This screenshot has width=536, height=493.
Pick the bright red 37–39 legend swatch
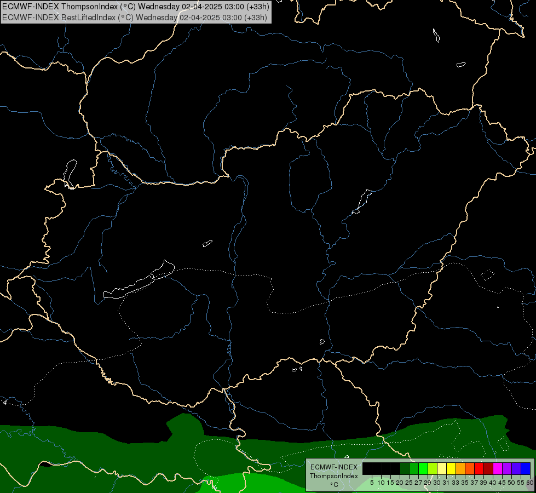tap(479, 469)
